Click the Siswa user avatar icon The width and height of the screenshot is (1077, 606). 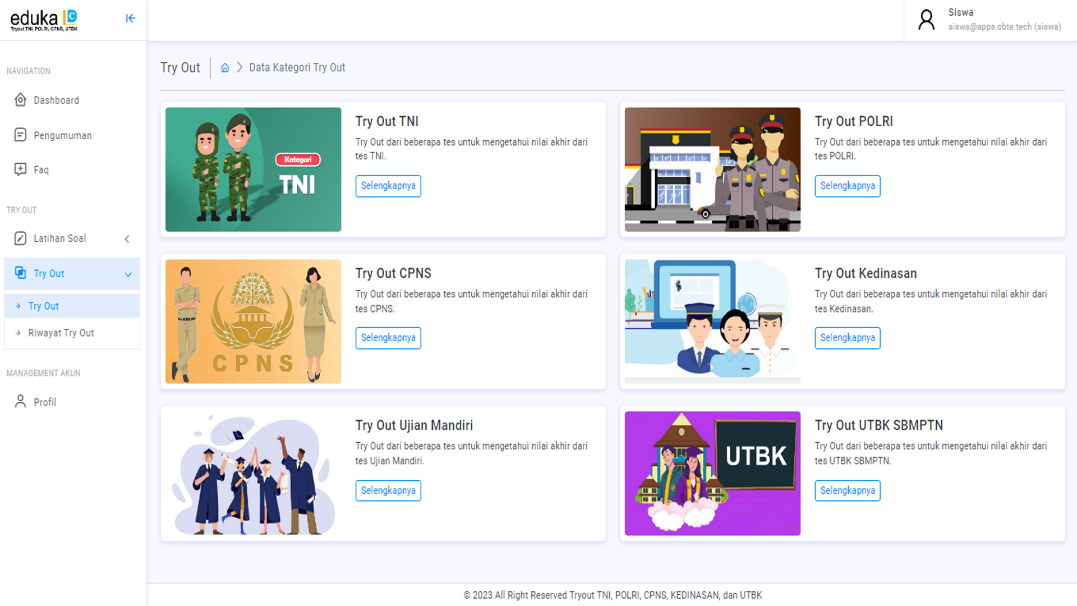(926, 20)
